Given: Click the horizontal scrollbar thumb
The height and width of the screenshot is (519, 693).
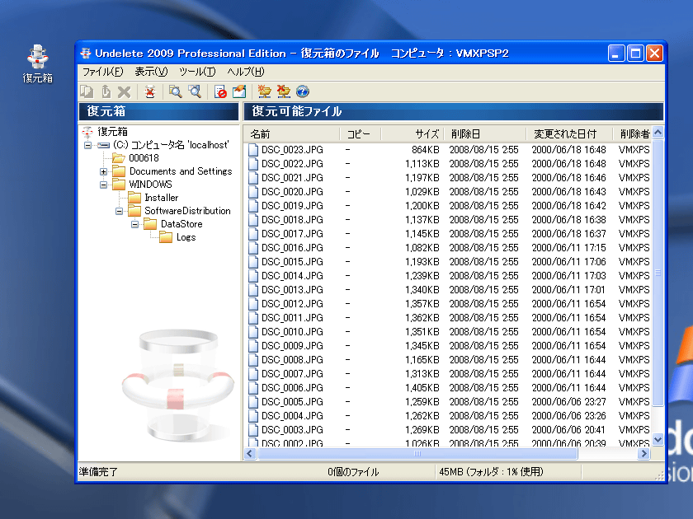Looking at the screenshot, I should click(x=417, y=453).
